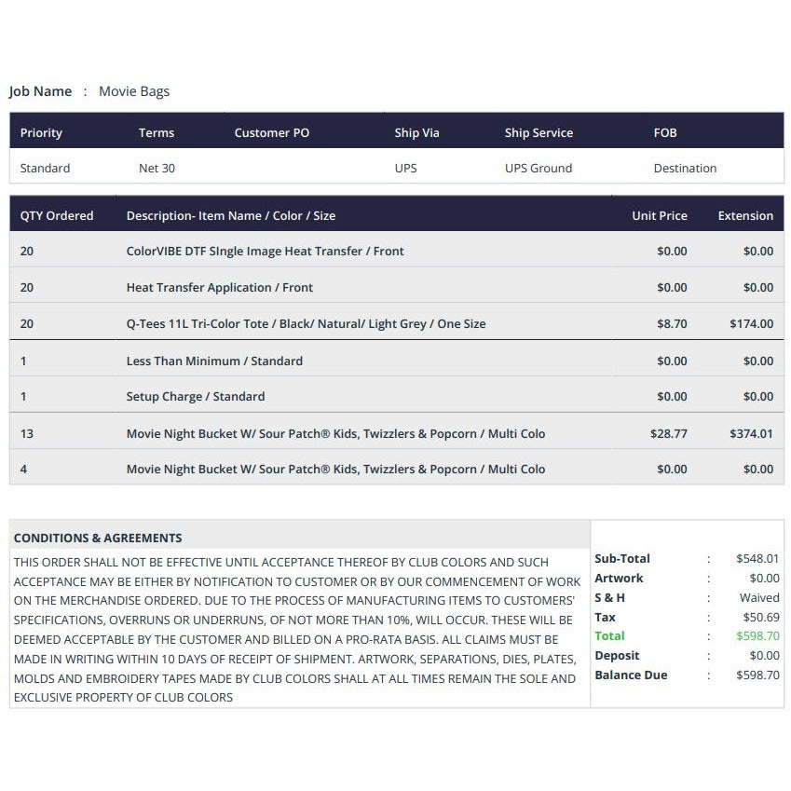Click the Terms column header
The image size is (791, 791).
[x=157, y=132]
